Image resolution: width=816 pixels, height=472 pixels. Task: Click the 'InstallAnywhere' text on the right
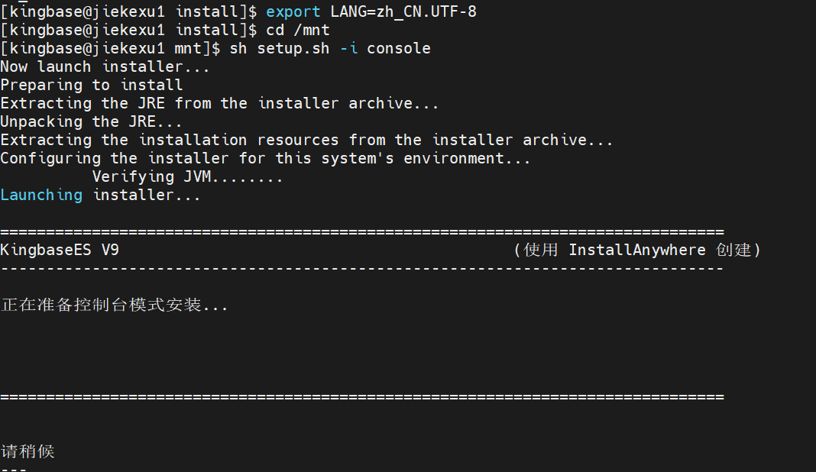pyautogui.click(x=637, y=251)
